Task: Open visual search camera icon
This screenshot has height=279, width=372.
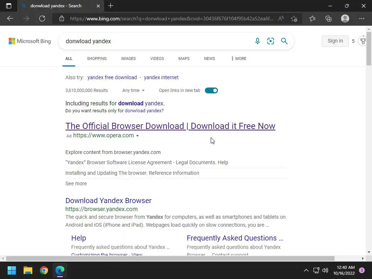Action: point(270,41)
